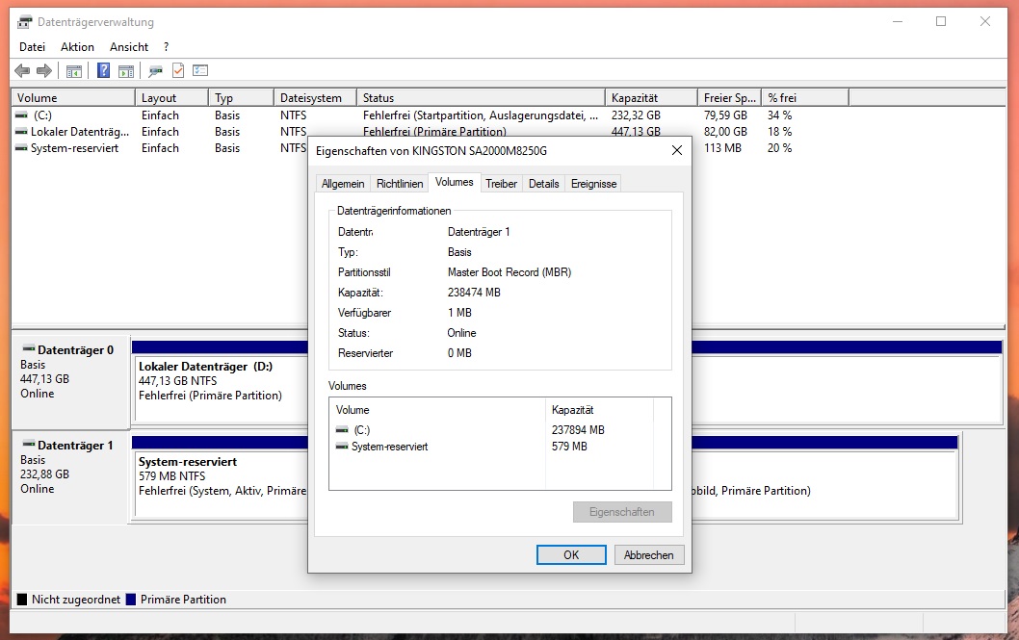Click the disk icon next to Datenträger 1
Image resolution: width=1019 pixels, height=640 pixels.
pos(29,444)
